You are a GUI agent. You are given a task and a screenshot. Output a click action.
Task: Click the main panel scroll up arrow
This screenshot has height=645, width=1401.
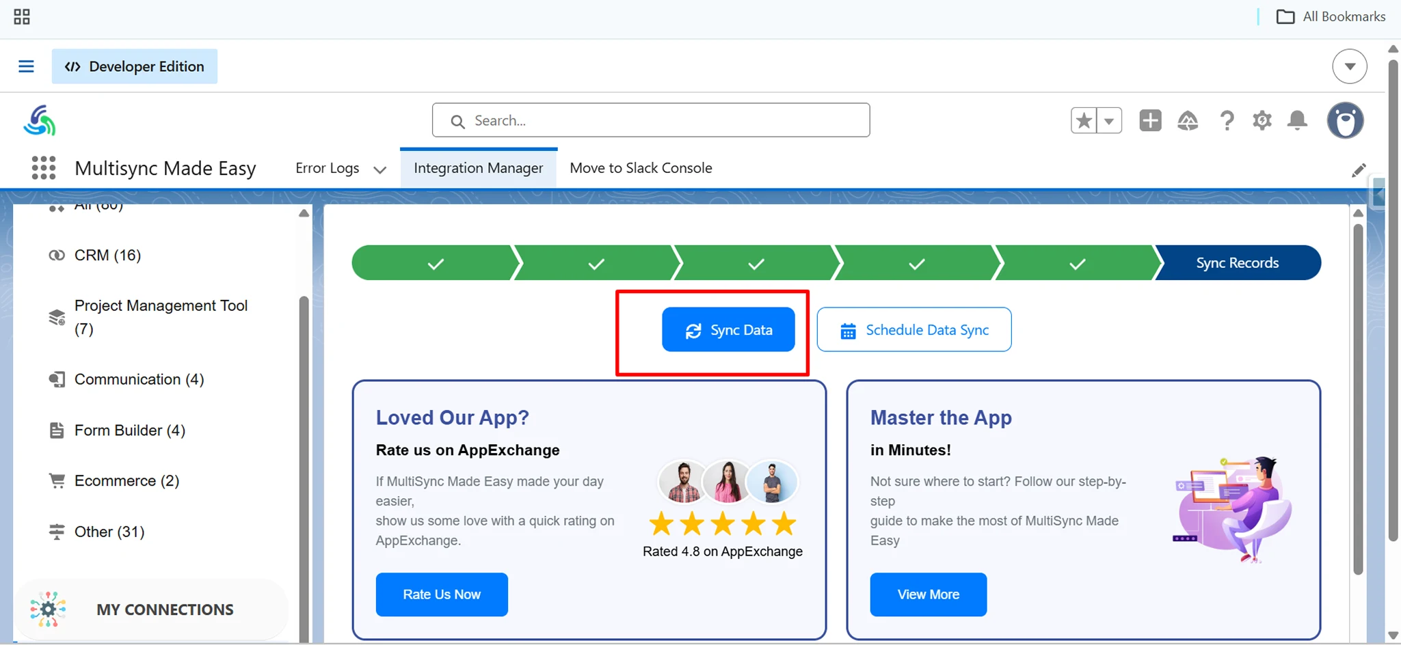point(1358,213)
